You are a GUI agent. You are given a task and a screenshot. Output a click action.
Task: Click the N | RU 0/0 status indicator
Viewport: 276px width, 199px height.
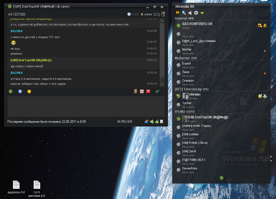coord(125,122)
